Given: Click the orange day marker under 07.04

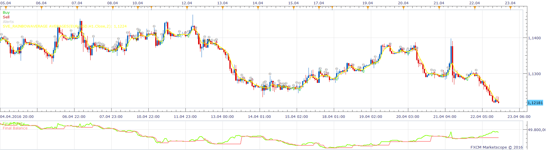Looking at the screenshot, I should (x=77, y=8).
